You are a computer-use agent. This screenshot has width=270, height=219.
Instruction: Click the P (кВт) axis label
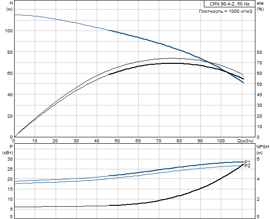tap(8, 150)
